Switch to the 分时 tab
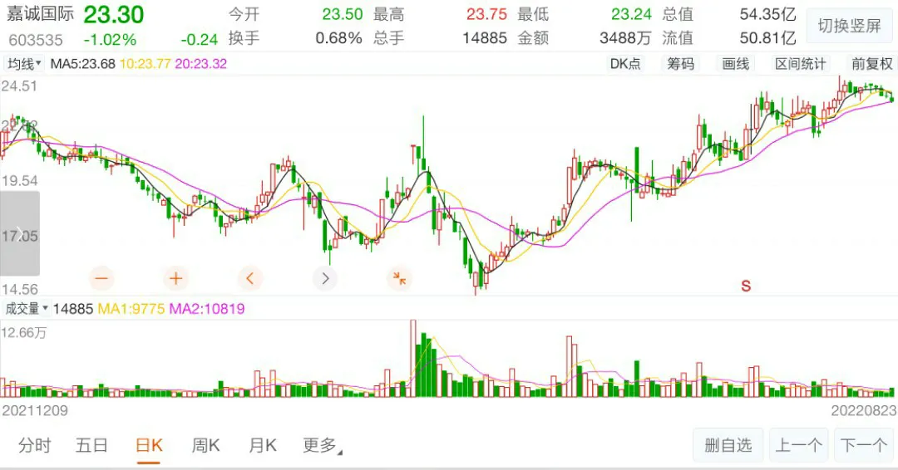This screenshot has height=470, width=898. [x=34, y=446]
